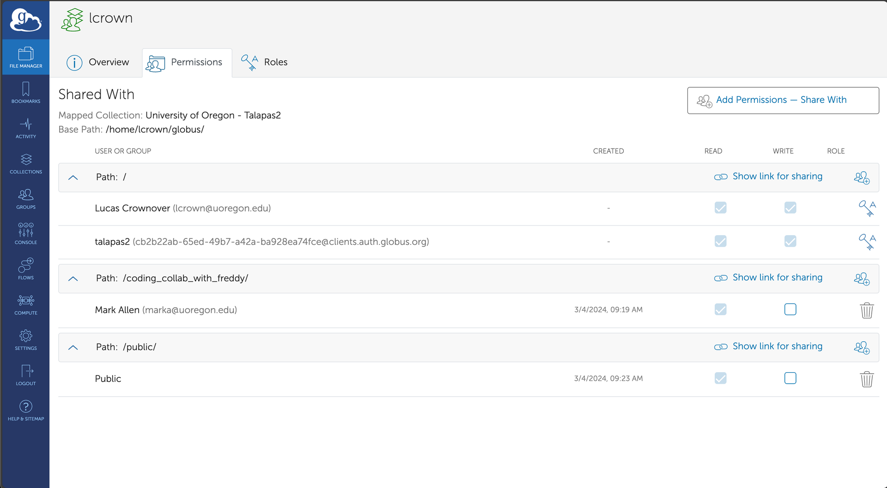
Task: Click WRITE column header
Action: 783,151
